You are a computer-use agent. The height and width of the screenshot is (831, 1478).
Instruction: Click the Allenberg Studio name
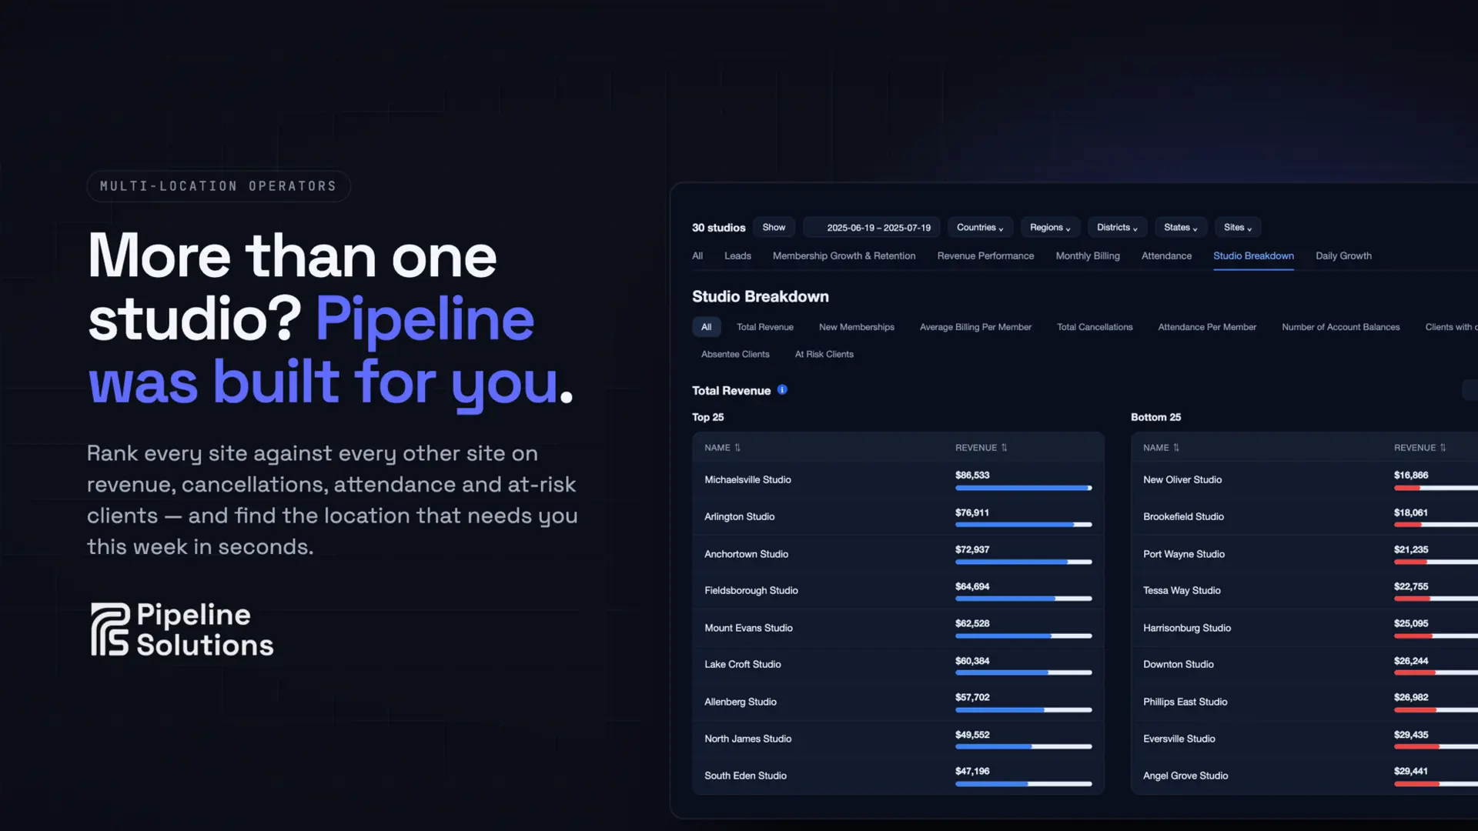pos(740,702)
